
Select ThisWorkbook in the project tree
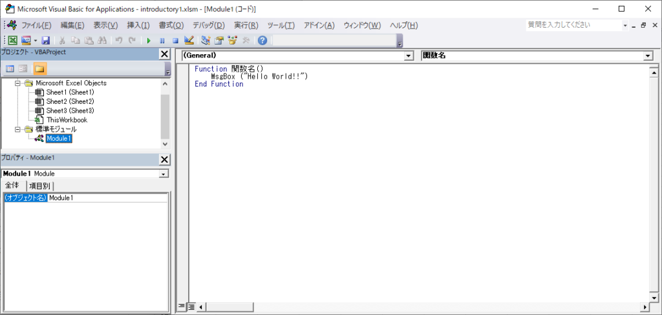66,119
